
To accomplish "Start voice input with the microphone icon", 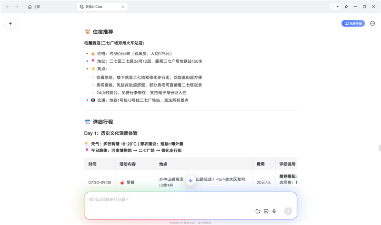I will click(x=274, y=211).
